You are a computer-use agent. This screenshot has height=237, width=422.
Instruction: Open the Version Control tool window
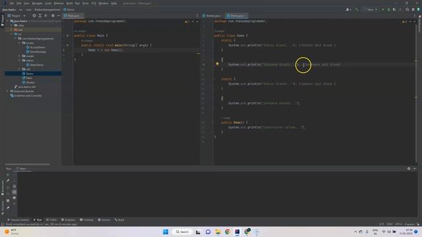point(18,220)
